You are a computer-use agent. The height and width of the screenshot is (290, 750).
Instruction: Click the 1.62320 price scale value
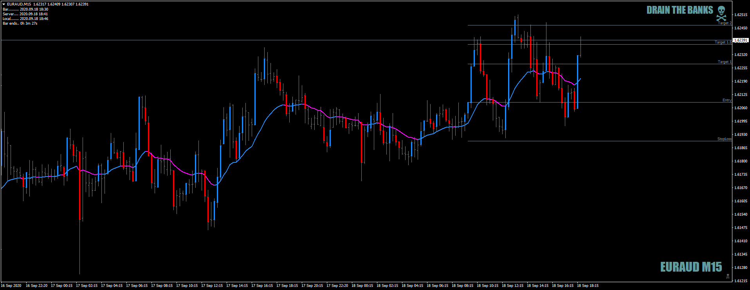click(741, 55)
